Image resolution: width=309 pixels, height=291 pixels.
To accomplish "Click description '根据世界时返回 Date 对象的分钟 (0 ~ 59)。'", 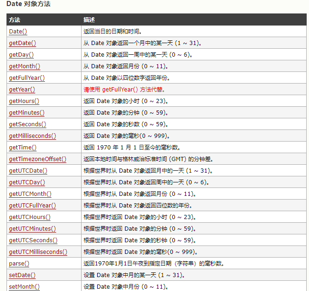I will pos(140,229).
